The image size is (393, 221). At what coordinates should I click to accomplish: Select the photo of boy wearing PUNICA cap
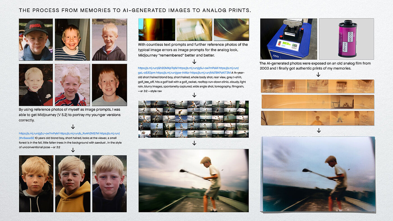(x=36, y=40)
